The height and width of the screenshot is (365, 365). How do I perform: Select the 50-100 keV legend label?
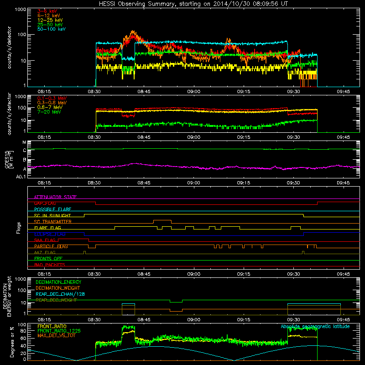click(x=52, y=29)
